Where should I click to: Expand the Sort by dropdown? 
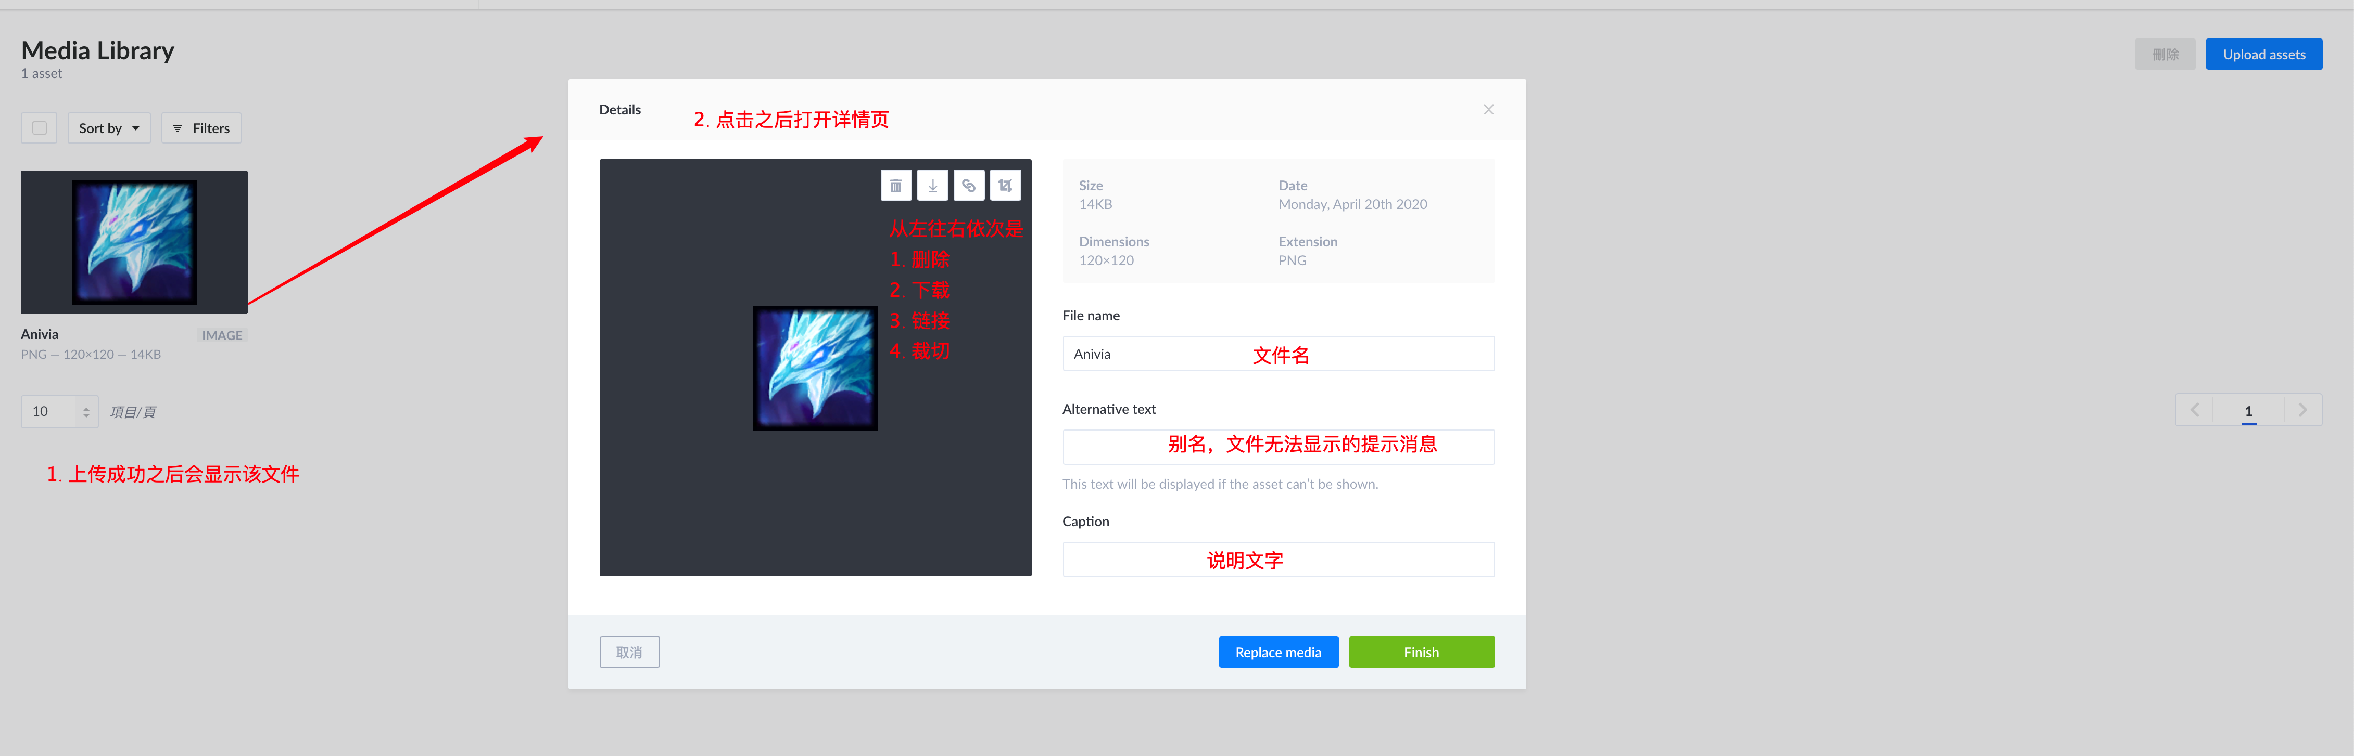click(x=109, y=129)
